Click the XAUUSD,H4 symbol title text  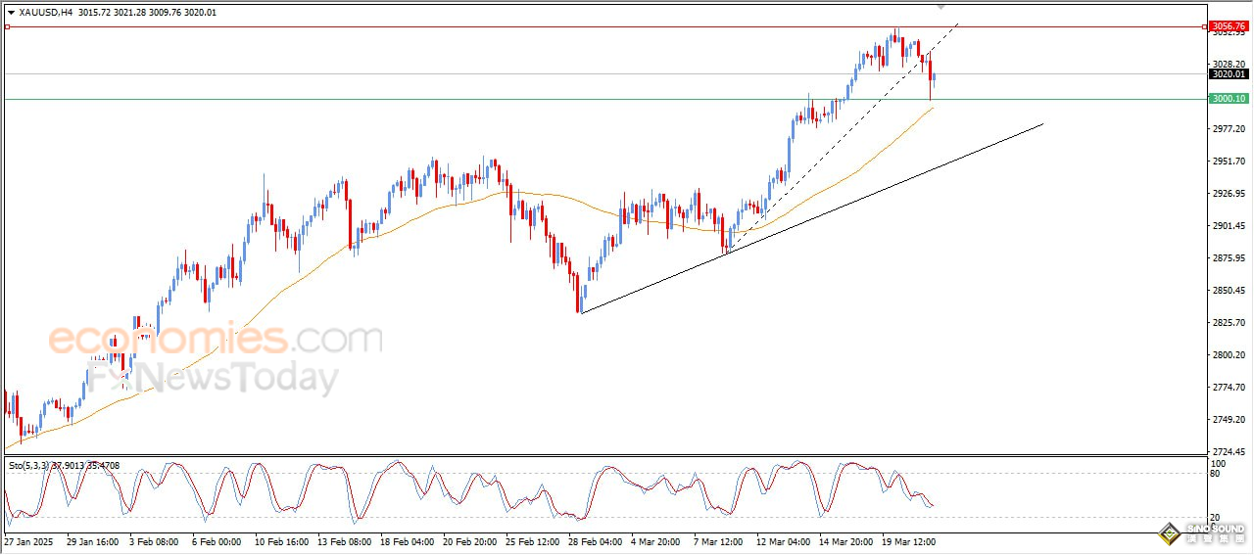coord(45,12)
